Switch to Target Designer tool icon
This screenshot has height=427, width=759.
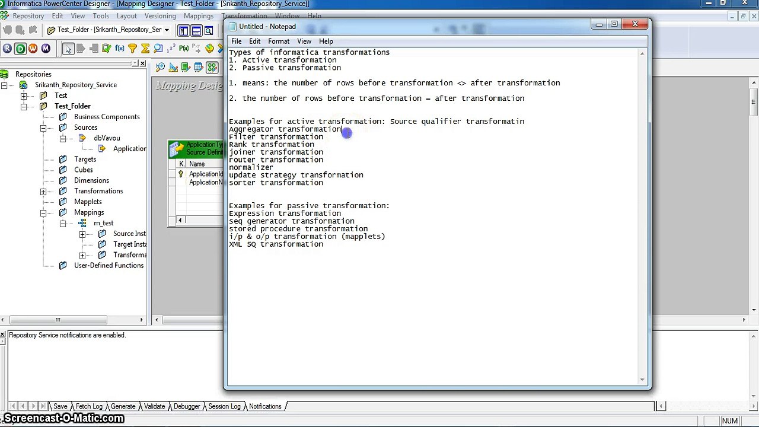[x=173, y=67]
